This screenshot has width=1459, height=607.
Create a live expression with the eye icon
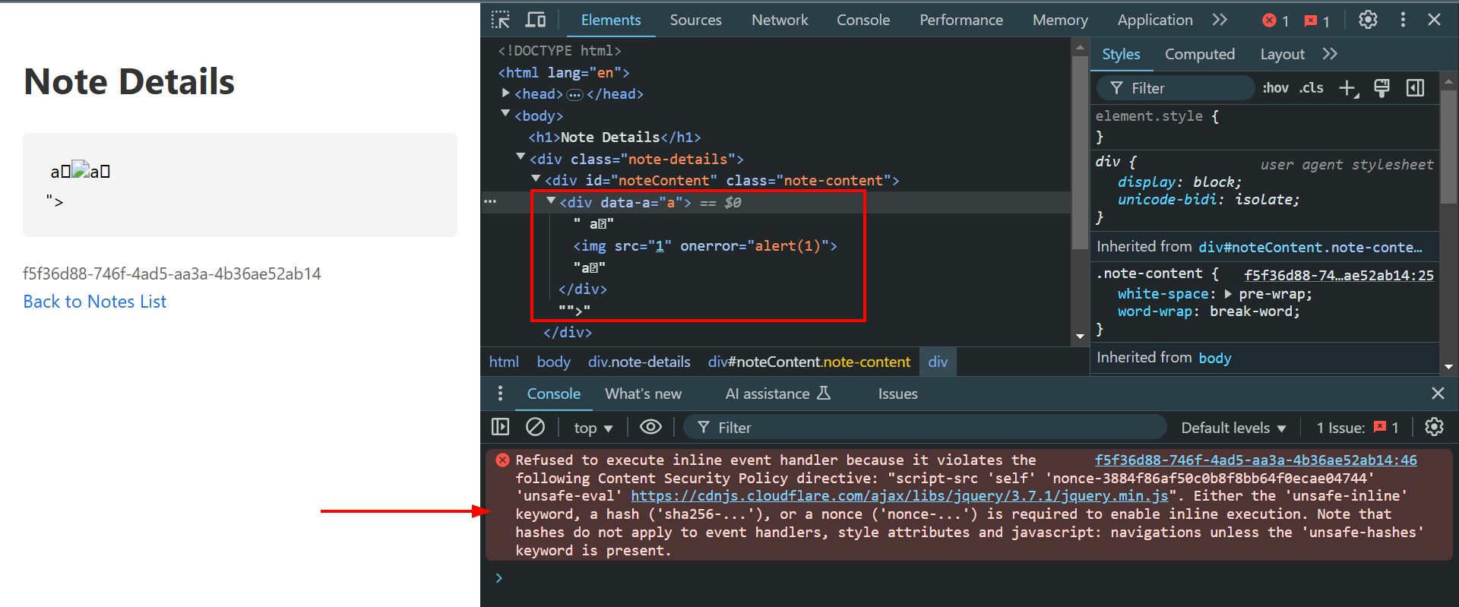(x=650, y=427)
